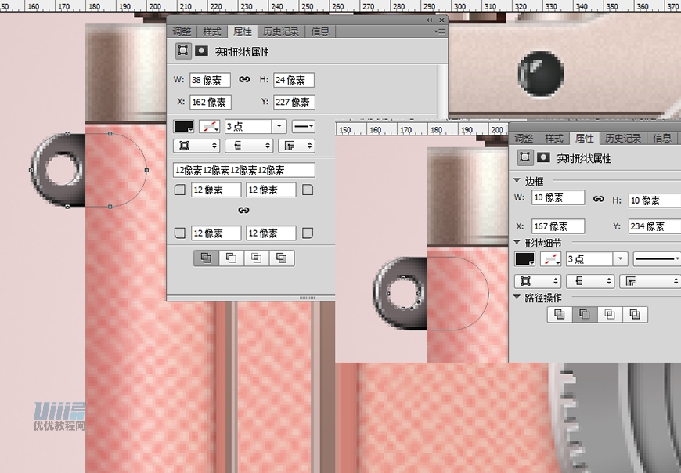Click the X field showing 162 像素
The height and width of the screenshot is (473, 681).
tap(210, 102)
